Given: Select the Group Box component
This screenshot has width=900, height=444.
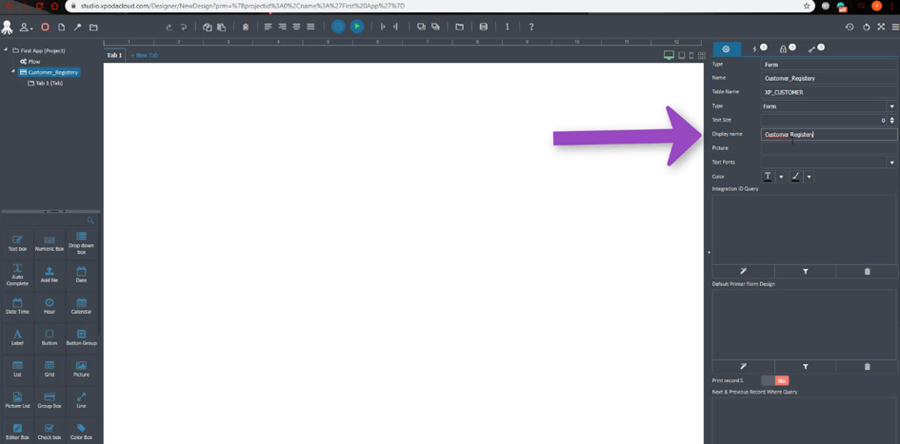Looking at the screenshot, I should tap(50, 400).
